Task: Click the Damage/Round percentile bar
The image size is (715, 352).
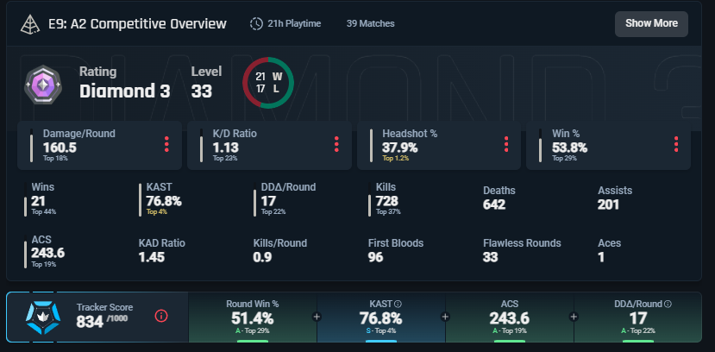Action: [x=31, y=146]
